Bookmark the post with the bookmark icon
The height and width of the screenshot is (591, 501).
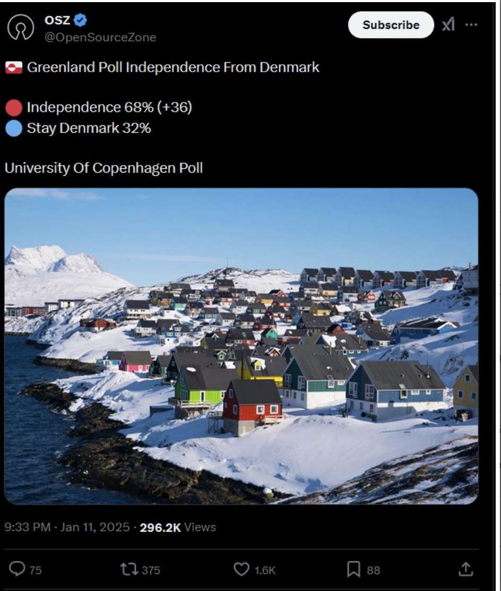[x=353, y=569]
